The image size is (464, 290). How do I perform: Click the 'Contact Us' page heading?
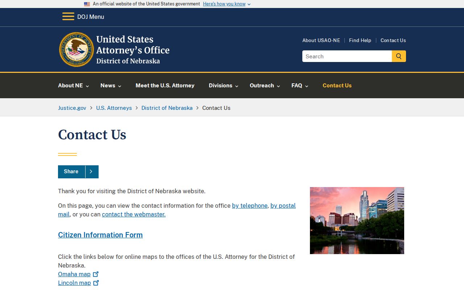click(x=92, y=135)
